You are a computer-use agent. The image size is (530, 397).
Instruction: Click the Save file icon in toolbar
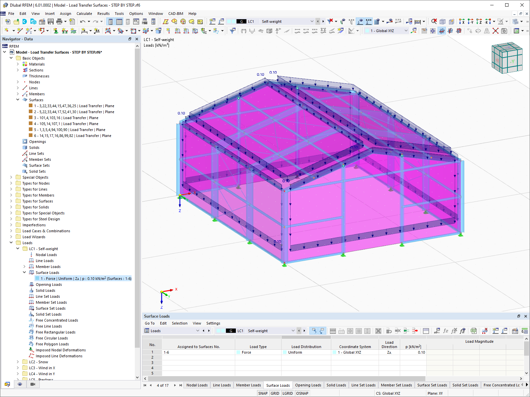pyautogui.click(x=51, y=22)
